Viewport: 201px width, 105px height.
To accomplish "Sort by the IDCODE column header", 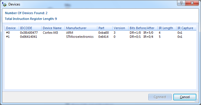I will click(x=30, y=28).
